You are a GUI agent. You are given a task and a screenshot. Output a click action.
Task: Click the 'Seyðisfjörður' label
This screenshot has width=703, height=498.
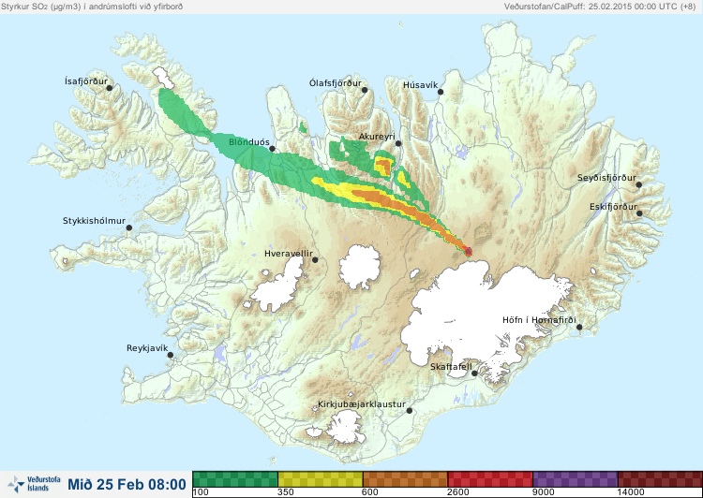[x=606, y=178]
